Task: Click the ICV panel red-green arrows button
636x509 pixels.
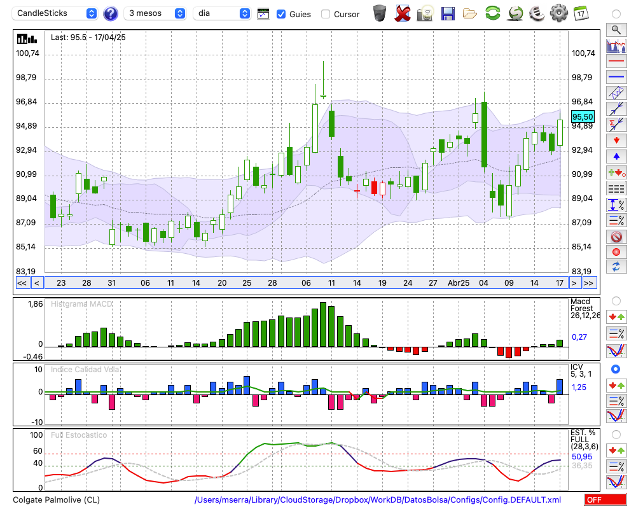Action: coord(616,386)
